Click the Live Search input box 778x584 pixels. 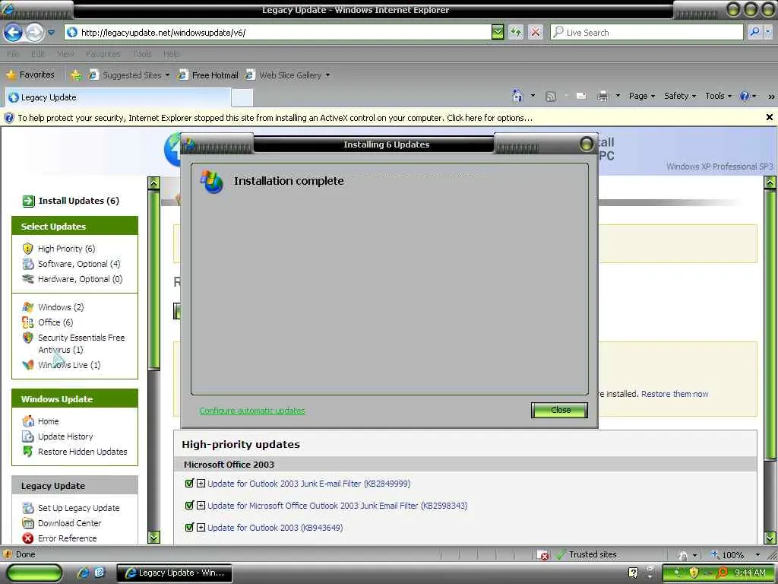coord(647,33)
